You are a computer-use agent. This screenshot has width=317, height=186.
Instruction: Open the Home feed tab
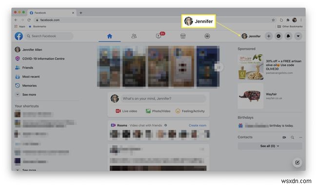point(110,36)
